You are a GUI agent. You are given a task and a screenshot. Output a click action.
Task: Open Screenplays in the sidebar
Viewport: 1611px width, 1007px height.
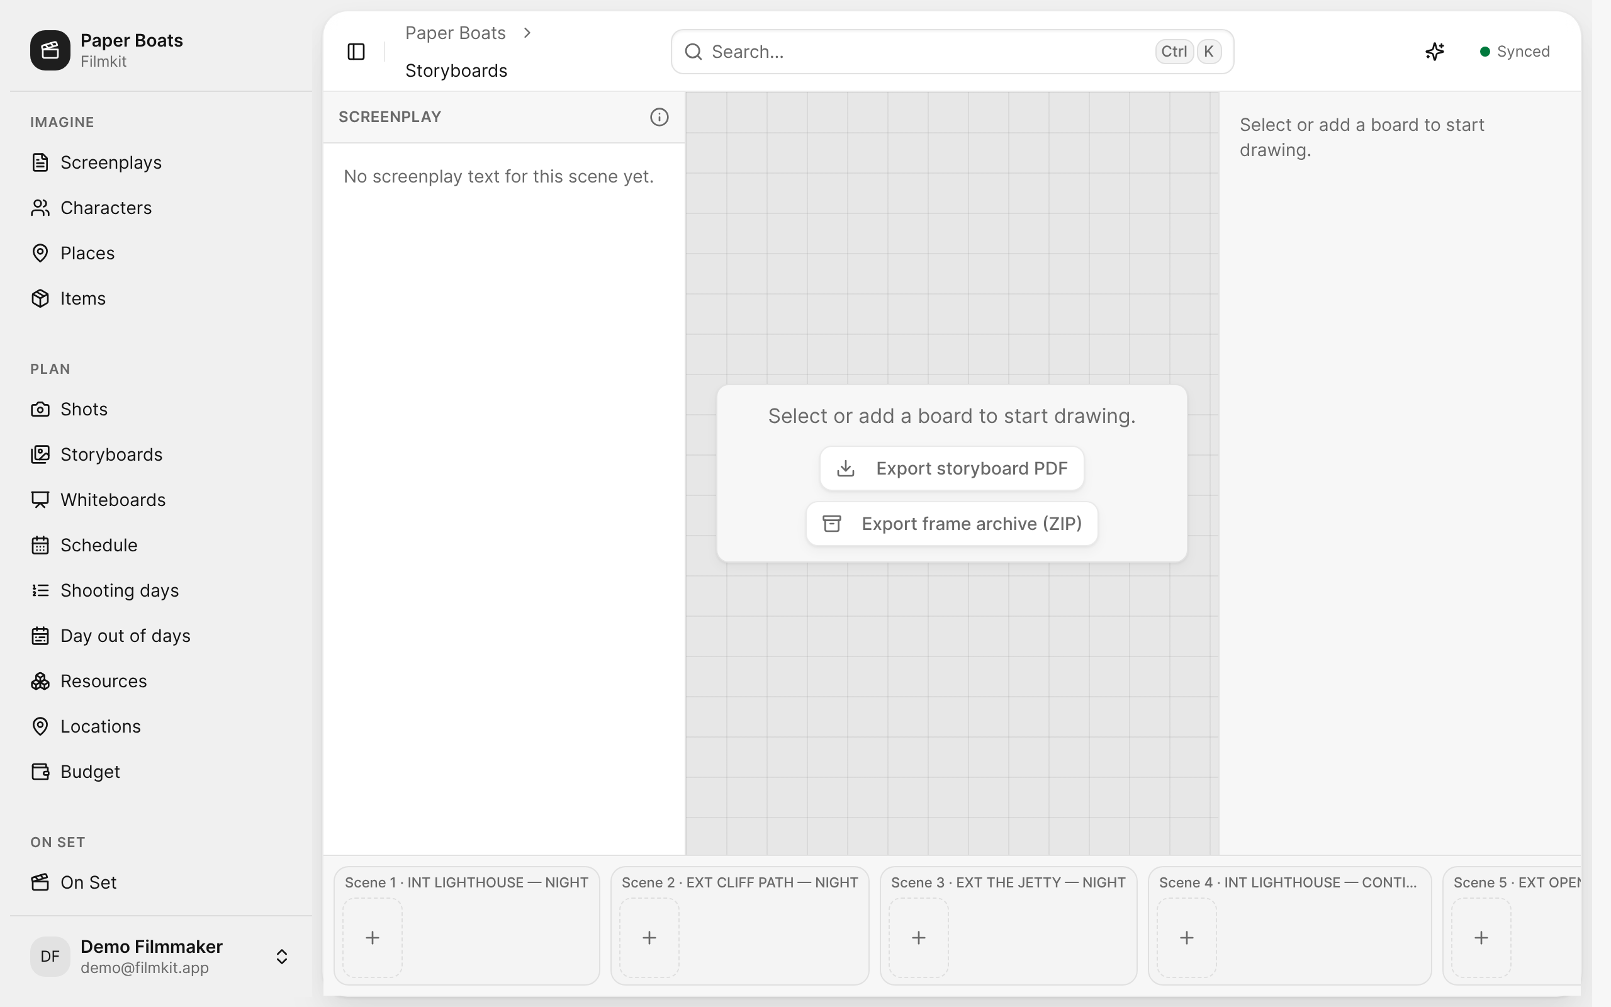click(161, 162)
